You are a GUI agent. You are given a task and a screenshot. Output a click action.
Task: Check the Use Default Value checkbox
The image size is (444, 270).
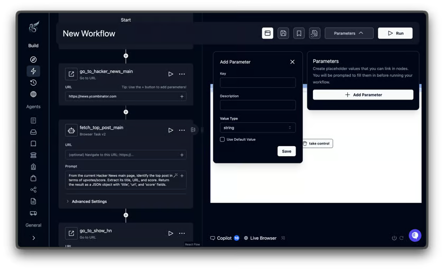(223, 140)
